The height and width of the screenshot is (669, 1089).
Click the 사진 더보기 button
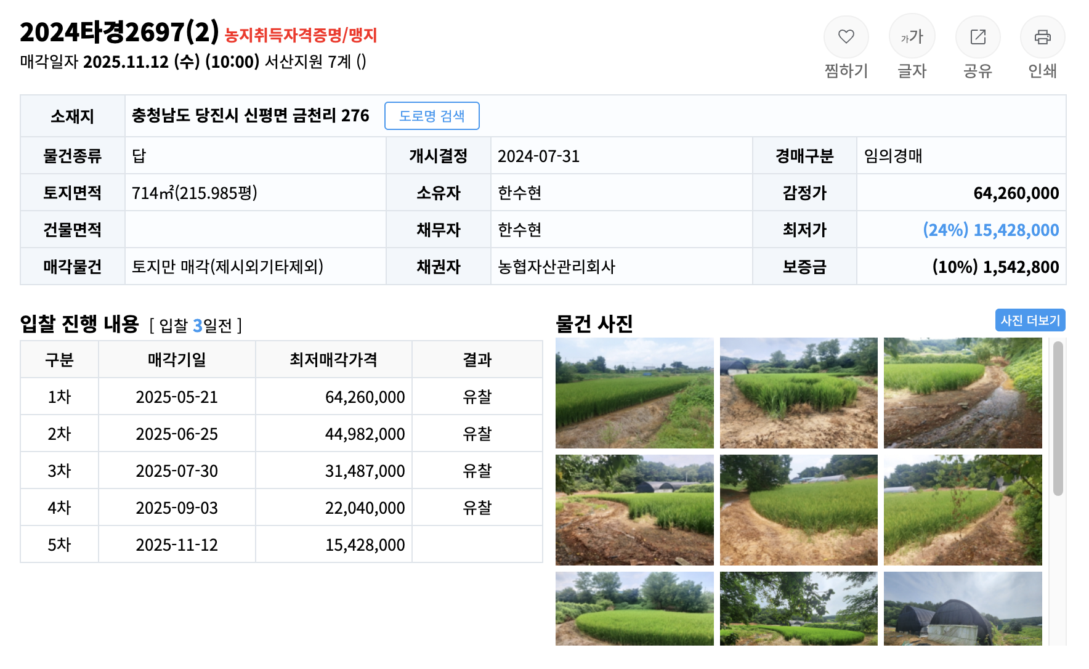pos(1030,320)
